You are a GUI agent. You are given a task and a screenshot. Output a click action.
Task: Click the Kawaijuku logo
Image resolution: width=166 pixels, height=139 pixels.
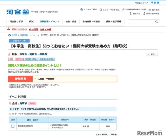18,12
